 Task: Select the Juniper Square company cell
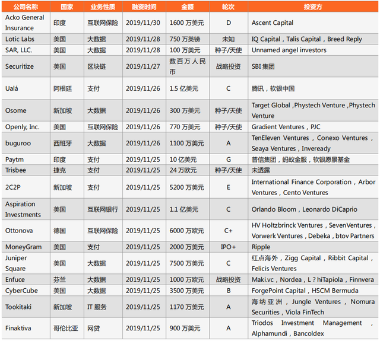point(26,263)
